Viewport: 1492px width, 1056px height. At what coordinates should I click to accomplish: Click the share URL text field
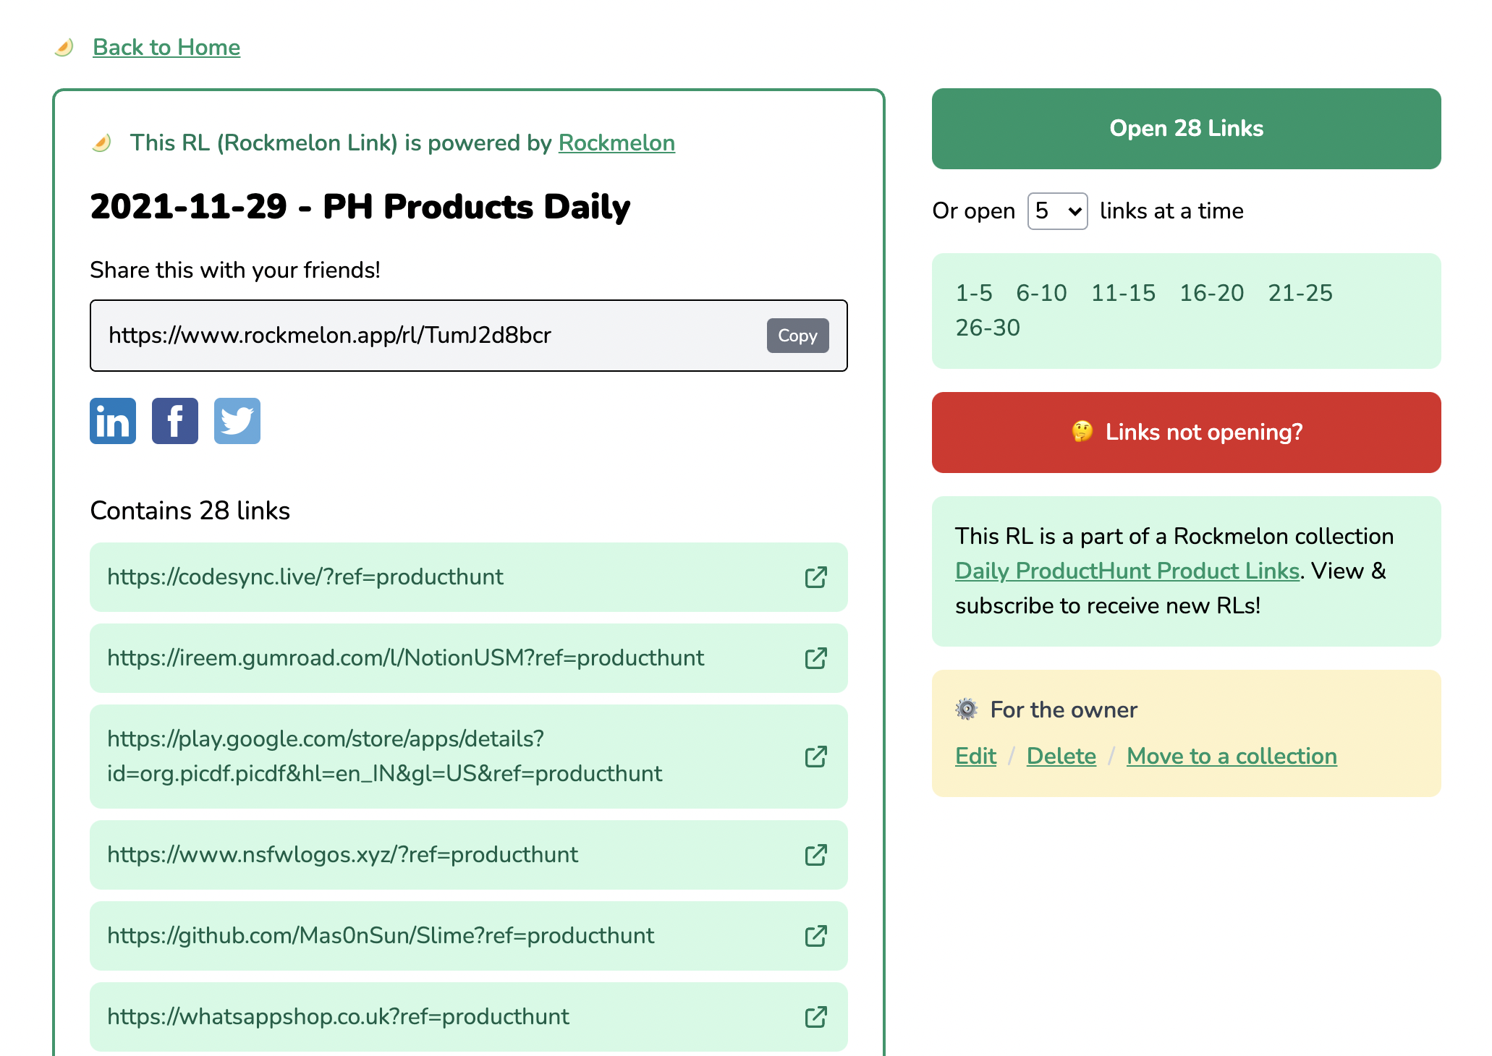click(427, 336)
